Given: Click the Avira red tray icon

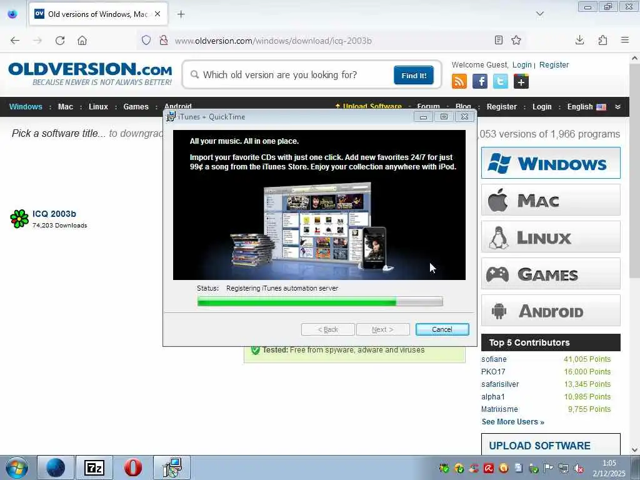Looking at the screenshot, I should (x=489, y=468).
